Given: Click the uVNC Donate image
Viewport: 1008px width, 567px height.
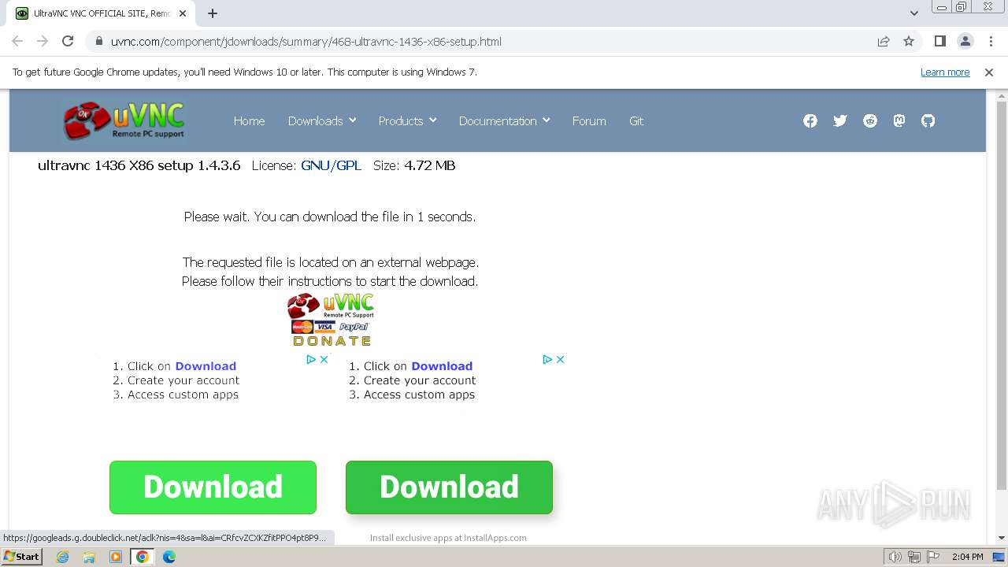Looking at the screenshot, I should pos(331,320).
